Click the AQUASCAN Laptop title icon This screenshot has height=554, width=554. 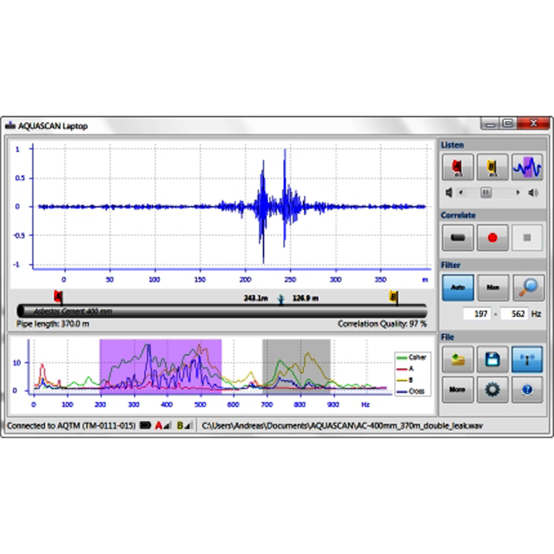coord(10,125)
